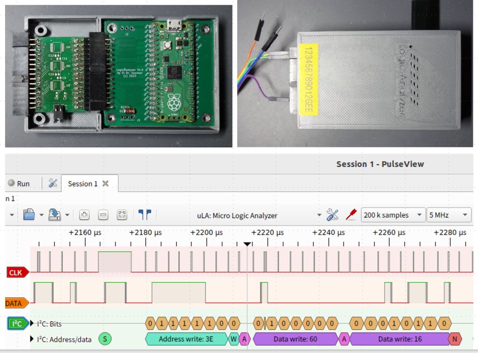The height and width of the screenshot is (353, 478).
Task: Open the uLA: Micro Logic Analyzer device selector
Action: (x=259, y=215)
